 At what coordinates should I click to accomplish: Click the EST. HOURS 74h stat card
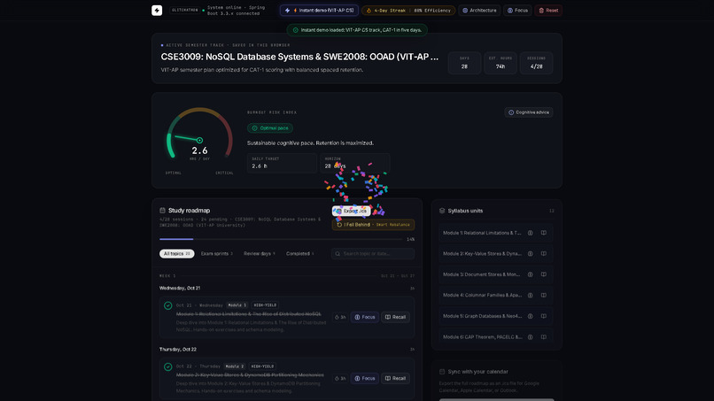coord(500,63)
